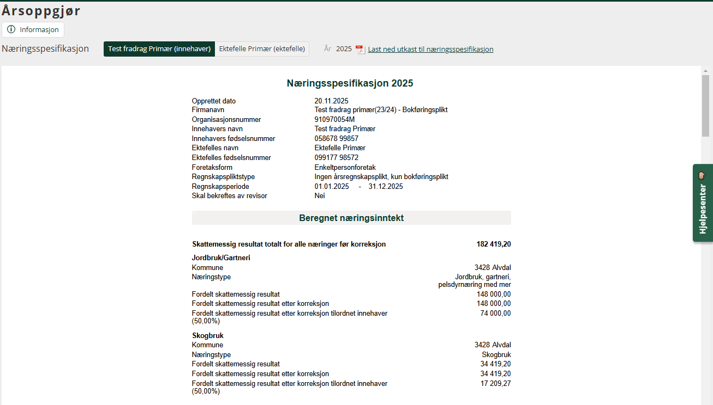The image size is (713, 405).
Task: Click the period end date 31.12.2025
Action: pyautogui.click(x=386, y=187)
